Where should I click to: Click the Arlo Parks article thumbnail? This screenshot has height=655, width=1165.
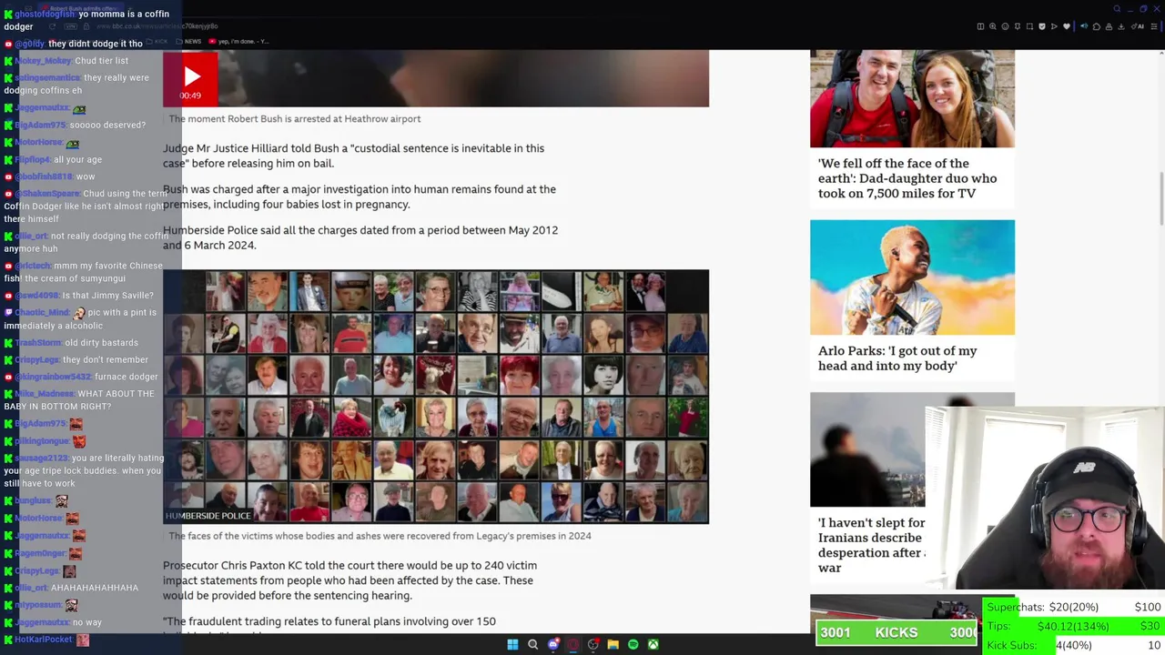[912, 277]
